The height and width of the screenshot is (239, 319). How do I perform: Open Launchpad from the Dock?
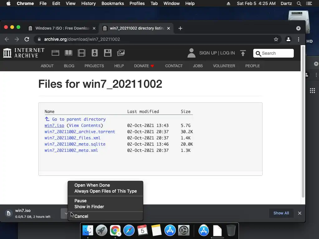tap(102, 231)
